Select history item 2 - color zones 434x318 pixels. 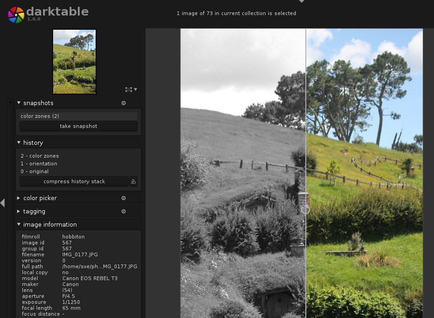click(x=40, y=156)
